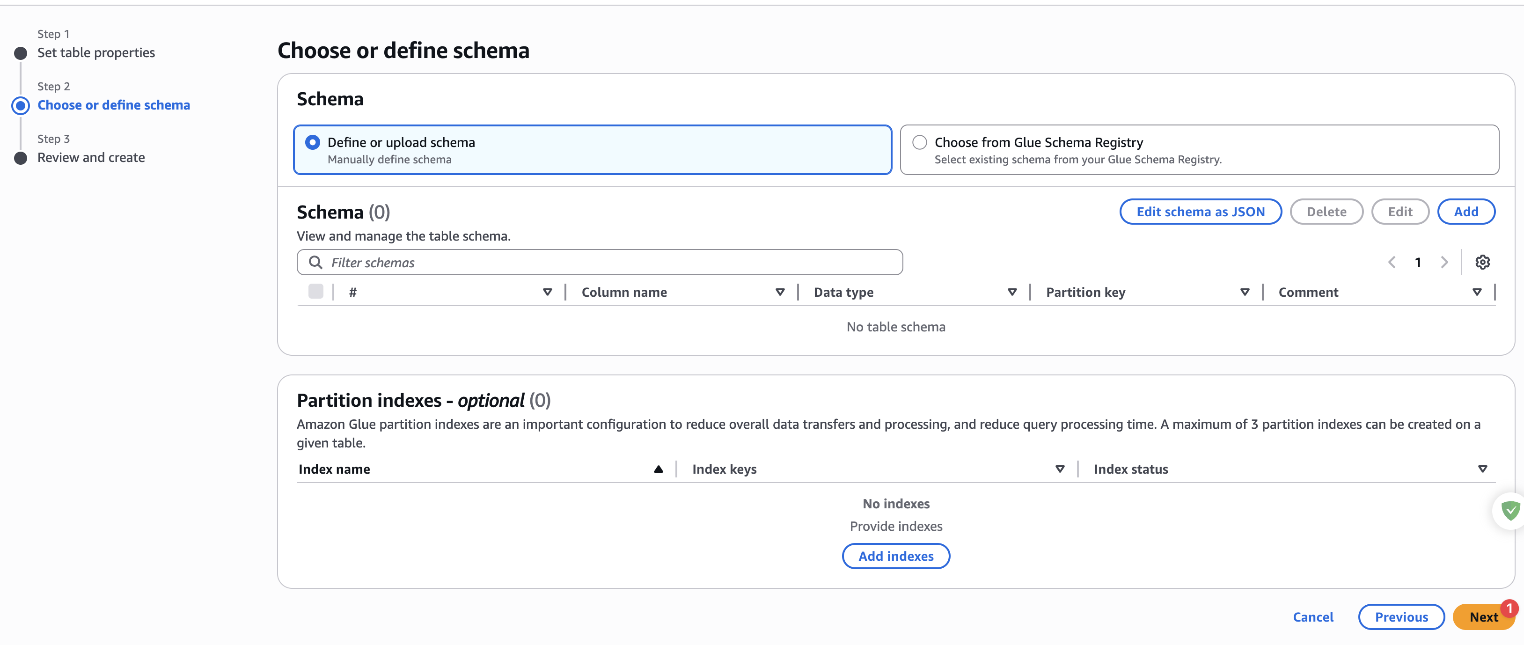Click red notification badge on Next
The height and width of the screenshot is (645, 1524).
[1509, 608]
